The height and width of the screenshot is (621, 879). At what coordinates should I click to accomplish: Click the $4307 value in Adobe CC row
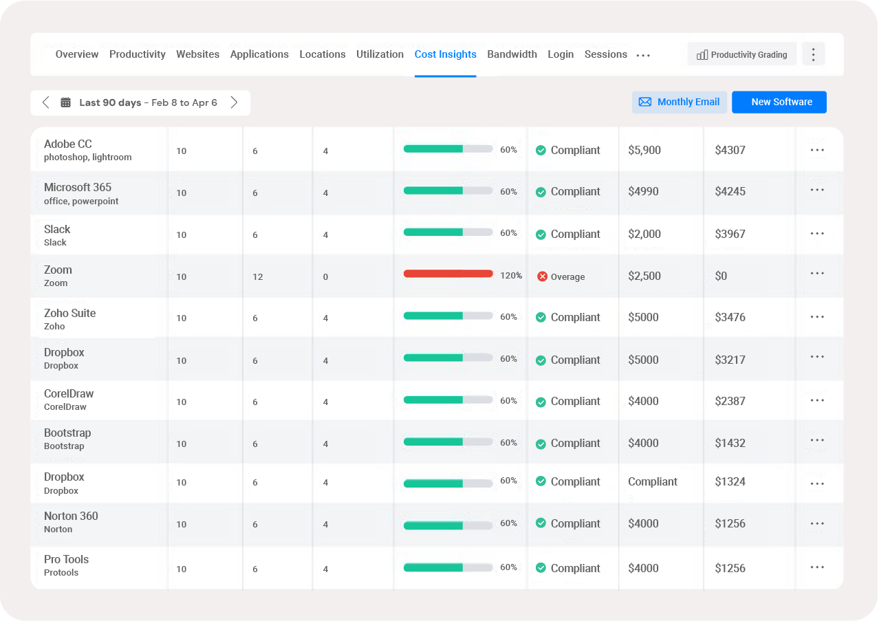(730, 150)
